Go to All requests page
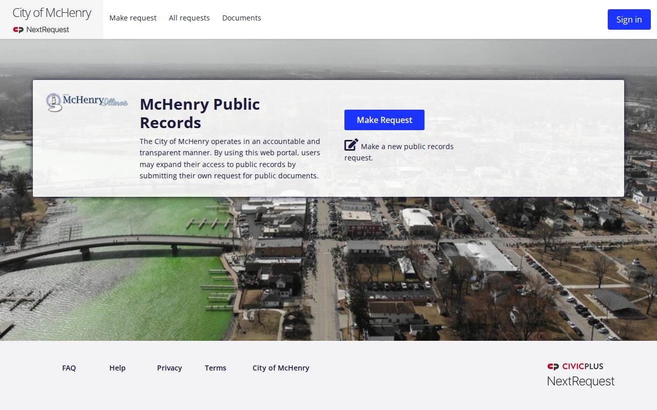657x410 pixels. click(189, 18)
